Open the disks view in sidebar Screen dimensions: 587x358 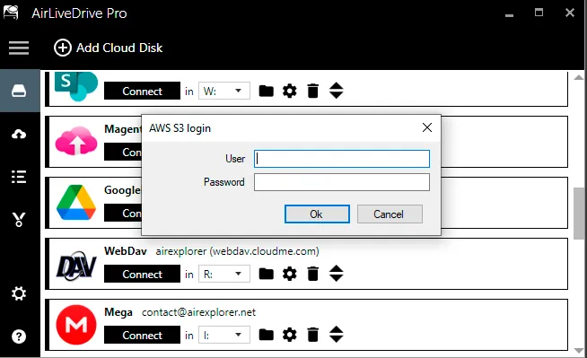(19, 91)
